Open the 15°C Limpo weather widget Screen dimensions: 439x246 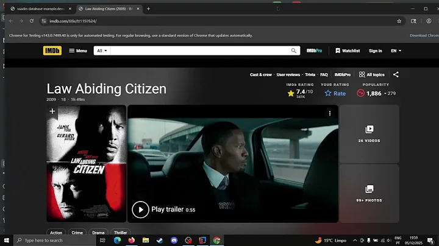pos(330,241)
